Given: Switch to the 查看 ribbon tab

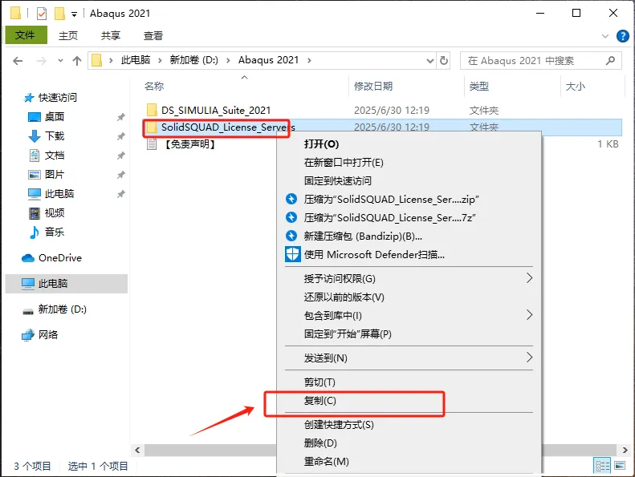Looking at the screenshot, I should pos(153,35).
